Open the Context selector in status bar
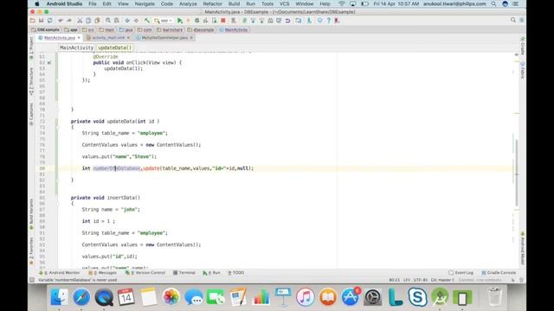Image resolution: width=554 pixels, height=311 pixels. [480, 280]
